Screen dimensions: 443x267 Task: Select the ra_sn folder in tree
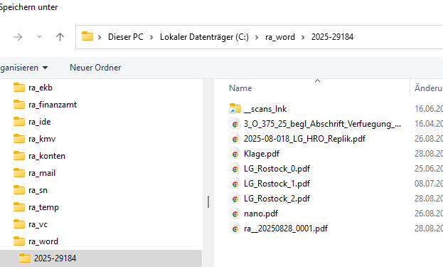[38, 190]
